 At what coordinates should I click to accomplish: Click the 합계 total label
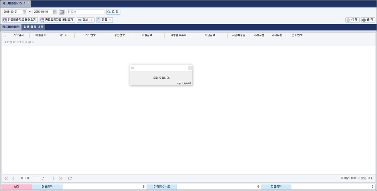tap(17, 187)
